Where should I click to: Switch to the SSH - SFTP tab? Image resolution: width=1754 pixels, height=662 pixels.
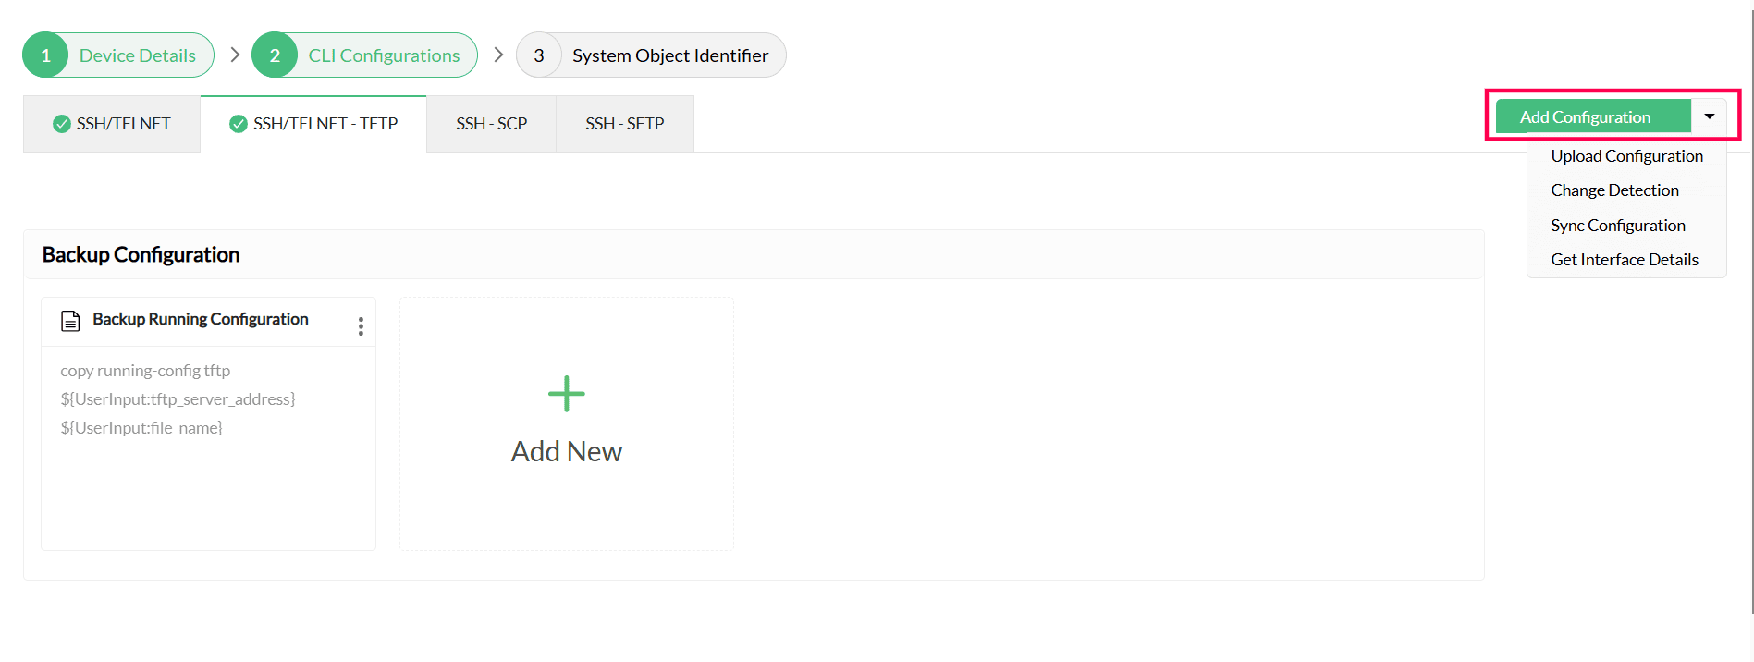coord(625,124)
